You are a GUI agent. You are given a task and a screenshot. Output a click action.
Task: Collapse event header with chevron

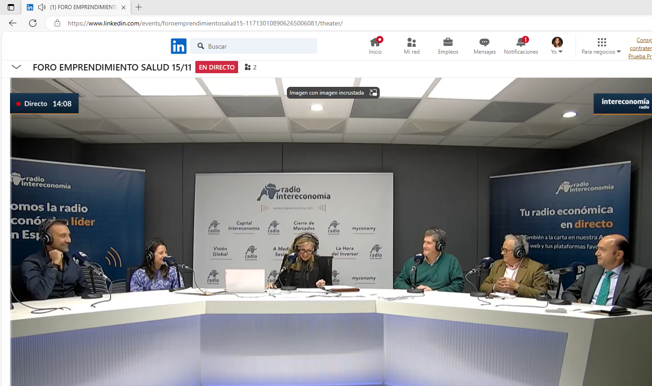(16, 67)
